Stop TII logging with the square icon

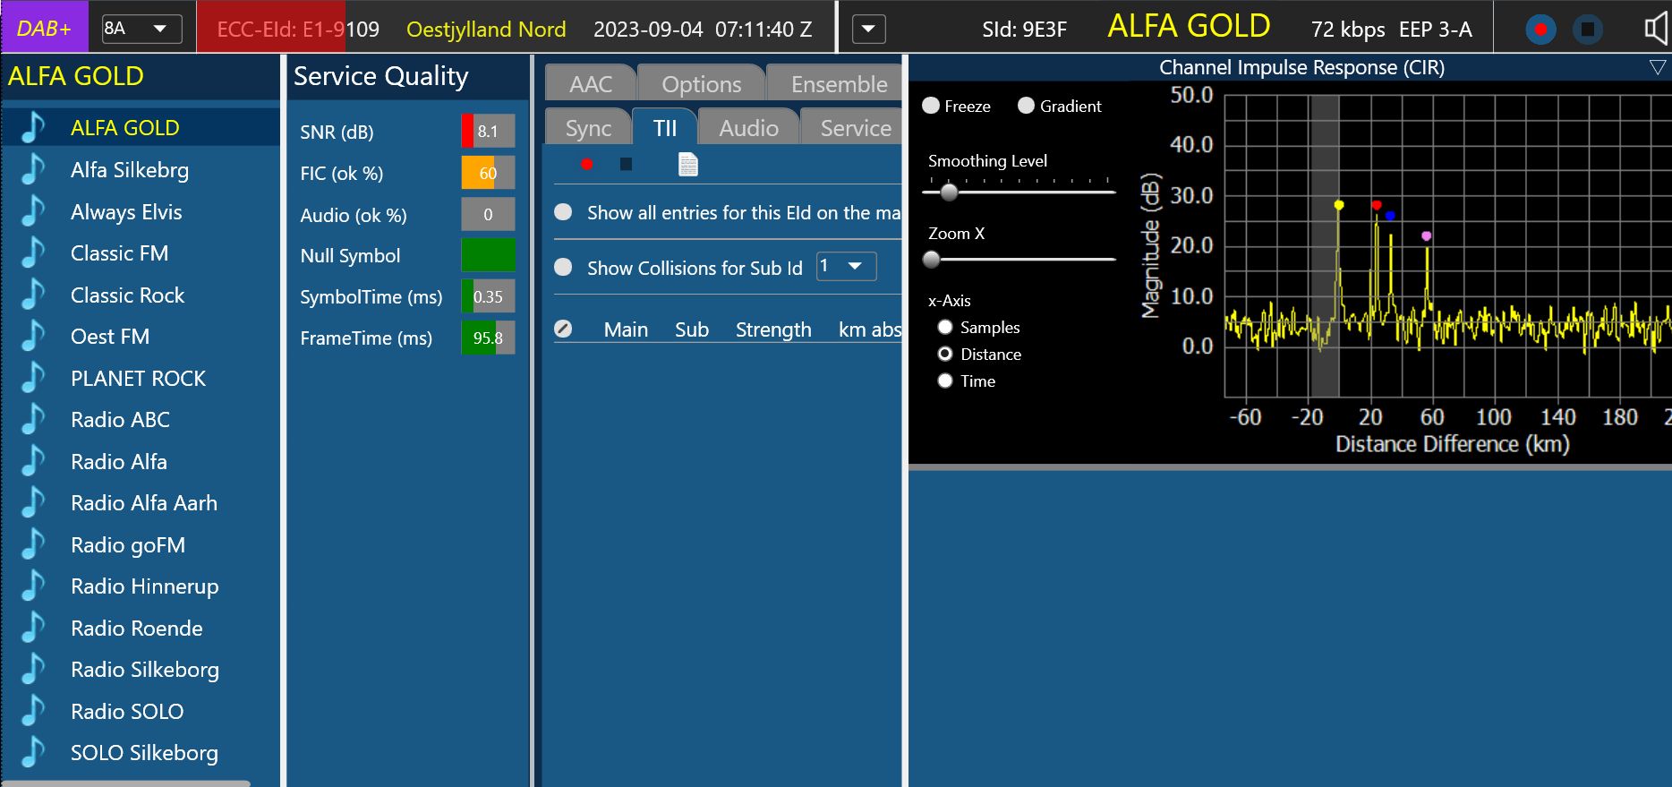[626, 164]
